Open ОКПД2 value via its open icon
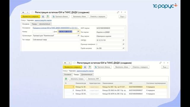This screenshot has height=107, width=190. coord(123,40)
